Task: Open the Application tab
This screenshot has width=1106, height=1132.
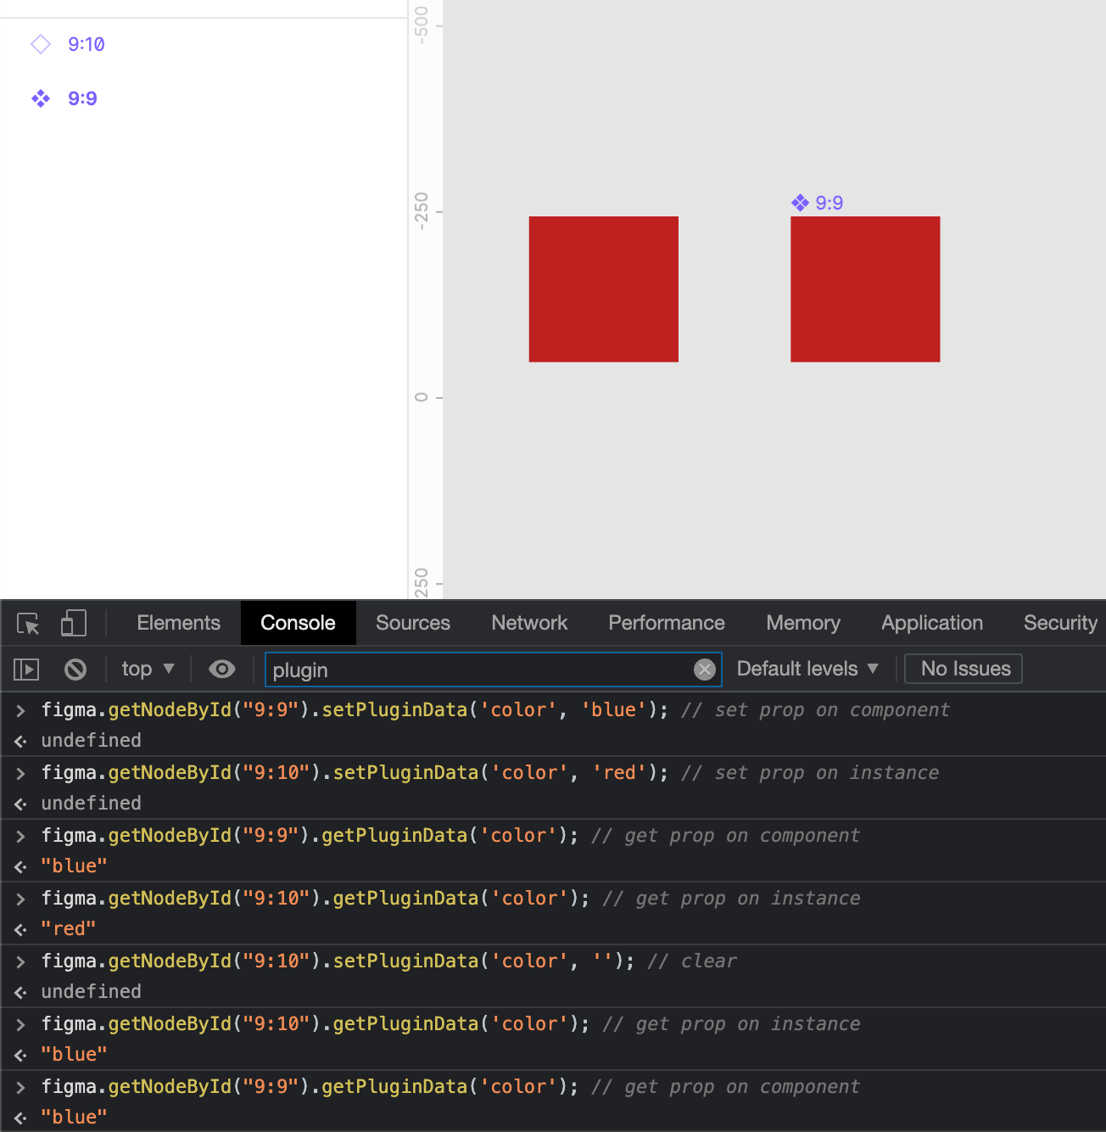Action: (932, 623)
